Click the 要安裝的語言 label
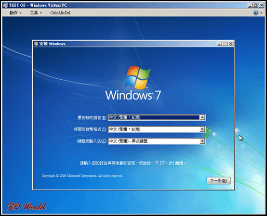The width and height of the screenshot is (267, 216). pyautogui.click(x=92, y=117)
